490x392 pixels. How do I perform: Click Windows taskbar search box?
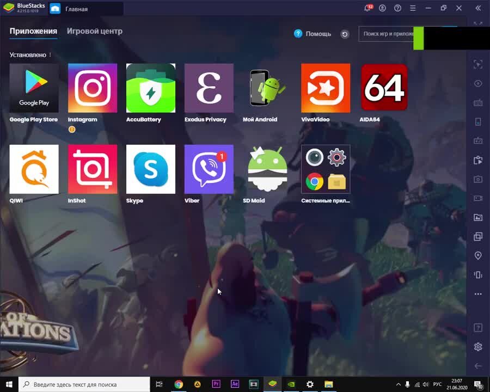tap(84, 384)
